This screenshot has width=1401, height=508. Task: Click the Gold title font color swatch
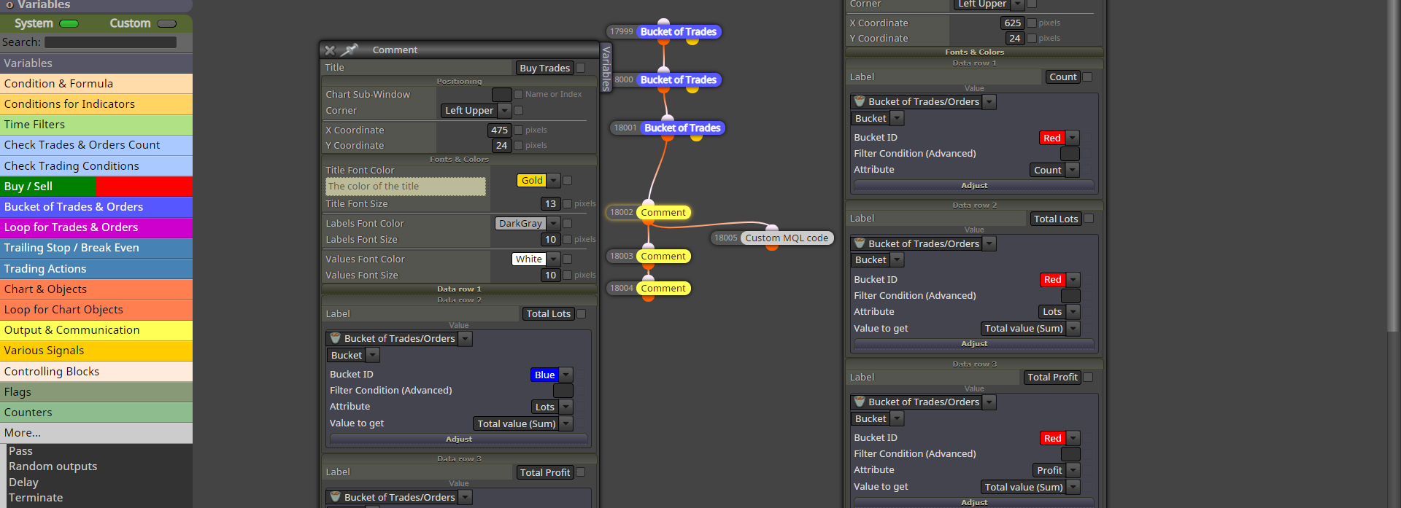532,180
